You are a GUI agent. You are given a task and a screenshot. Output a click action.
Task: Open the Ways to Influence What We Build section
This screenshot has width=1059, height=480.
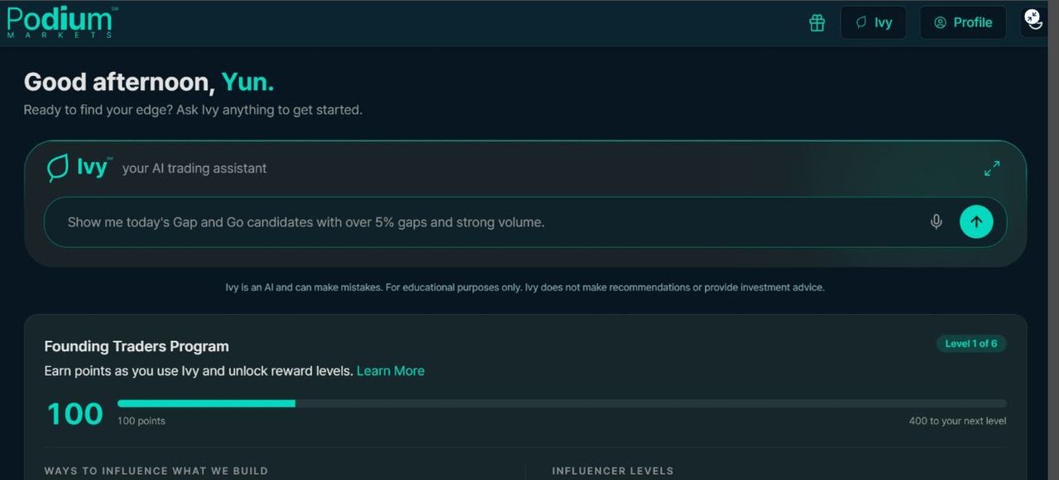[x=156, y=471]
